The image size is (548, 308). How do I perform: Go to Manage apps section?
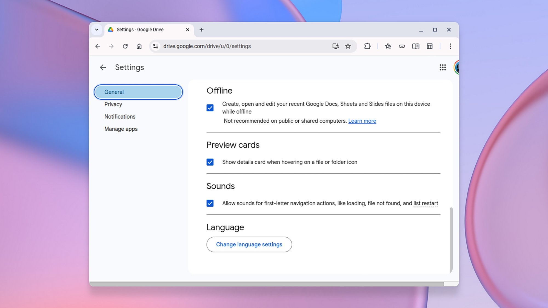point(121,129)
